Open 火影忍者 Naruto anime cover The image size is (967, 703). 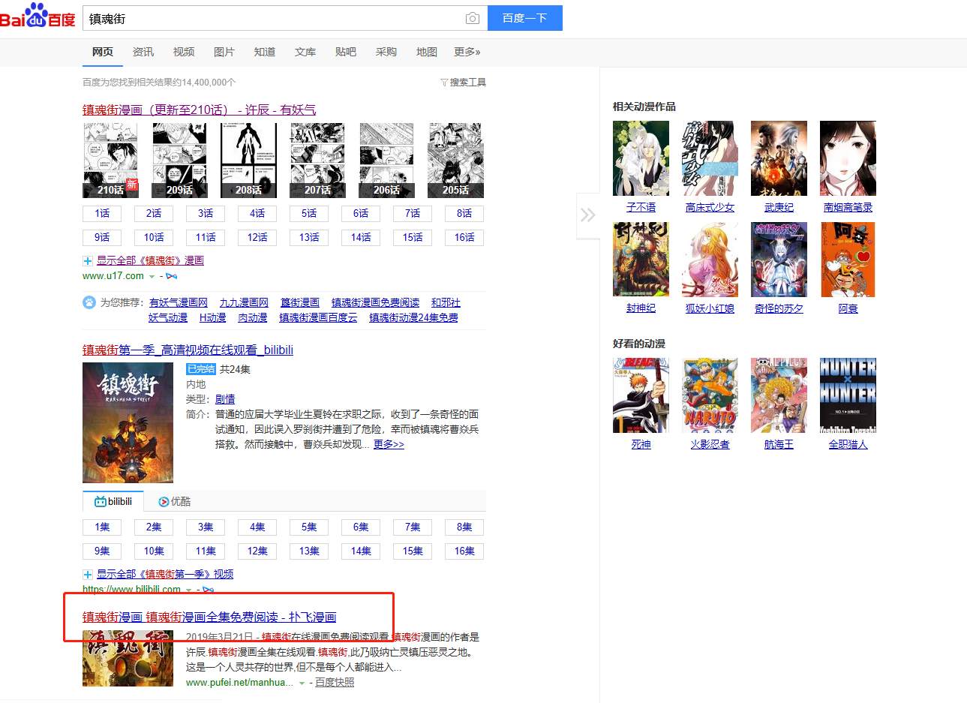point(710,395)
